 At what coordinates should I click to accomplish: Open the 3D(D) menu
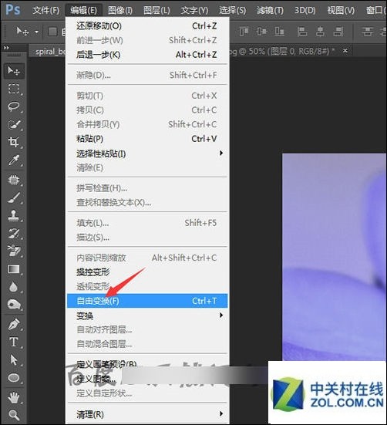[305, 11]
